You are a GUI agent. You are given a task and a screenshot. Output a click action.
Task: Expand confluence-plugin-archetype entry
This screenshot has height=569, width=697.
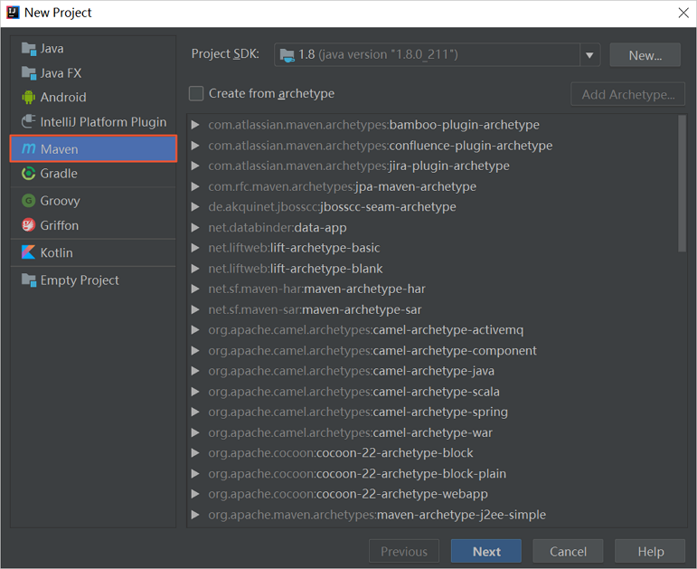(195, 146)
